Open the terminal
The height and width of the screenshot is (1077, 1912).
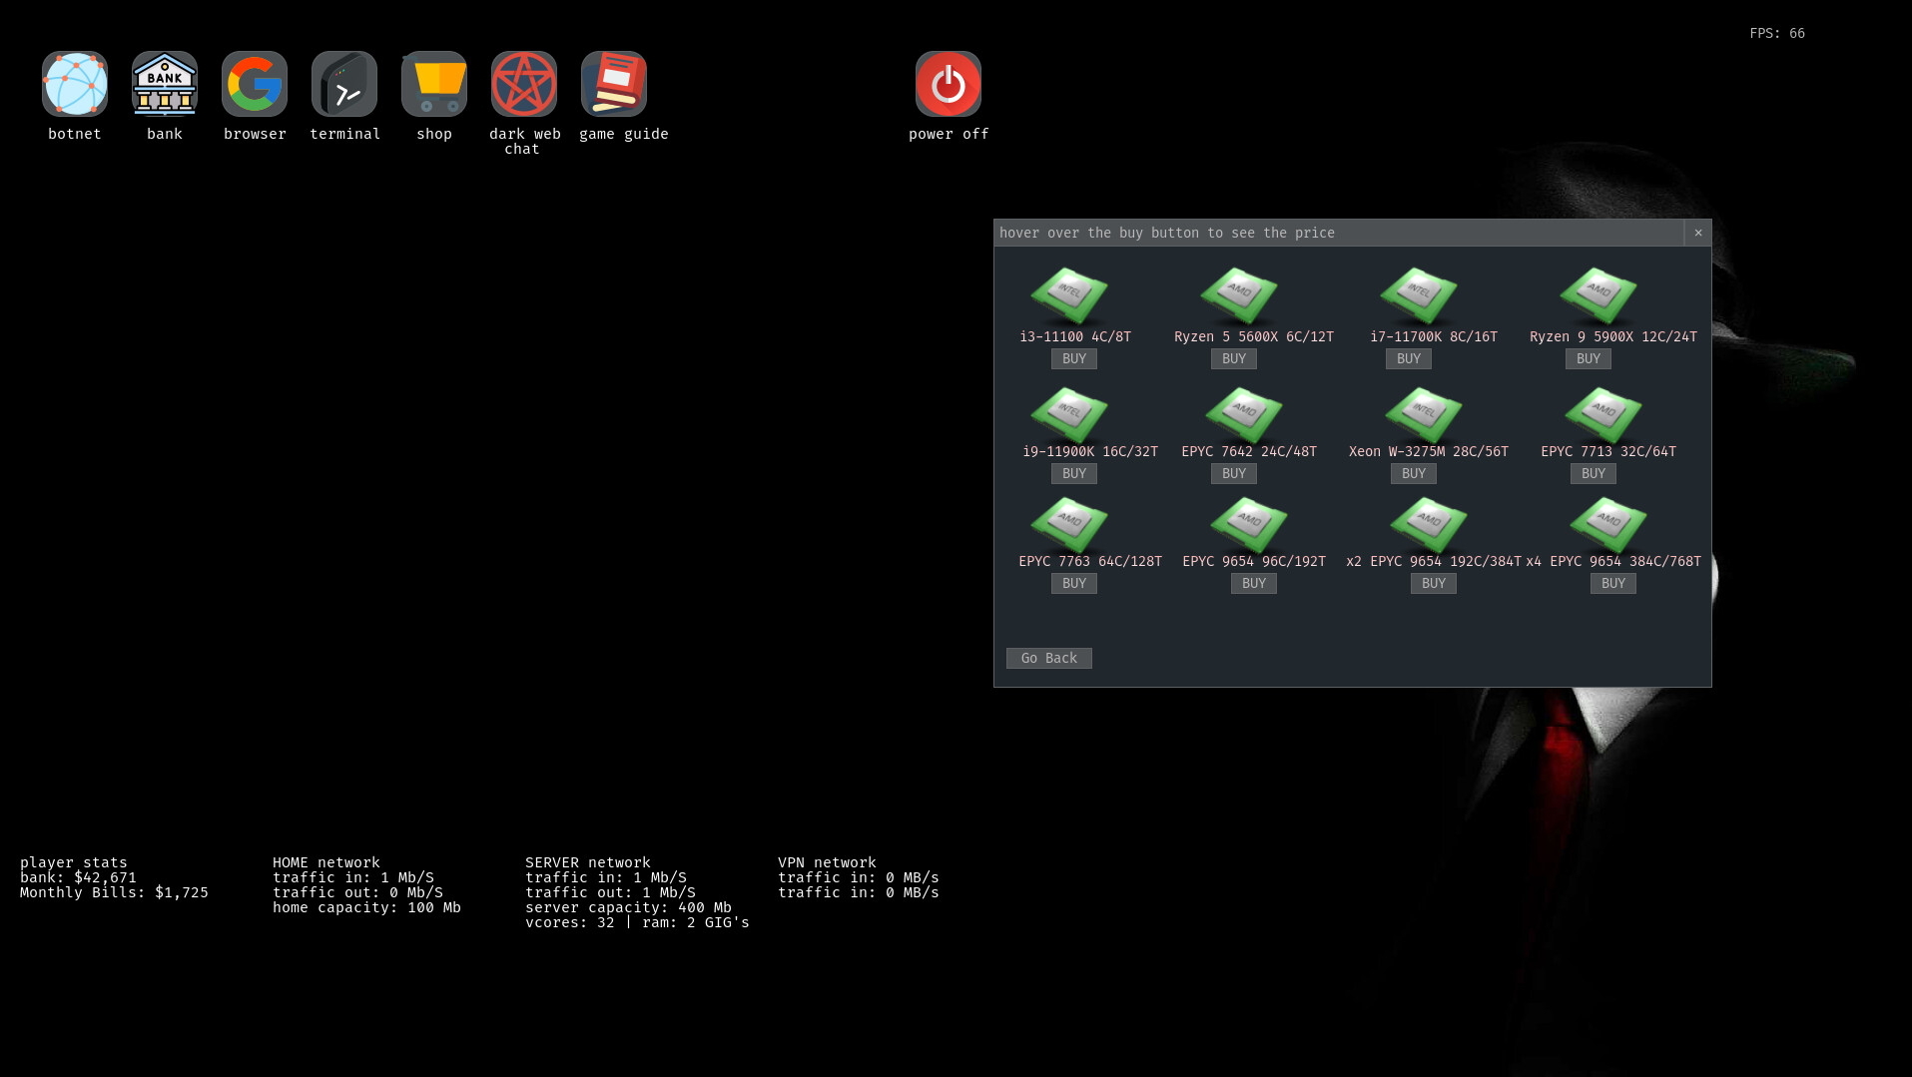[x=343, y=84]
